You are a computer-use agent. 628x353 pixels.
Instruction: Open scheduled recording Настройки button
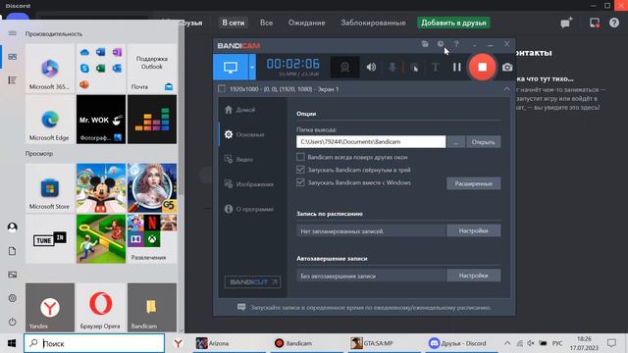(x=473, y=230)
